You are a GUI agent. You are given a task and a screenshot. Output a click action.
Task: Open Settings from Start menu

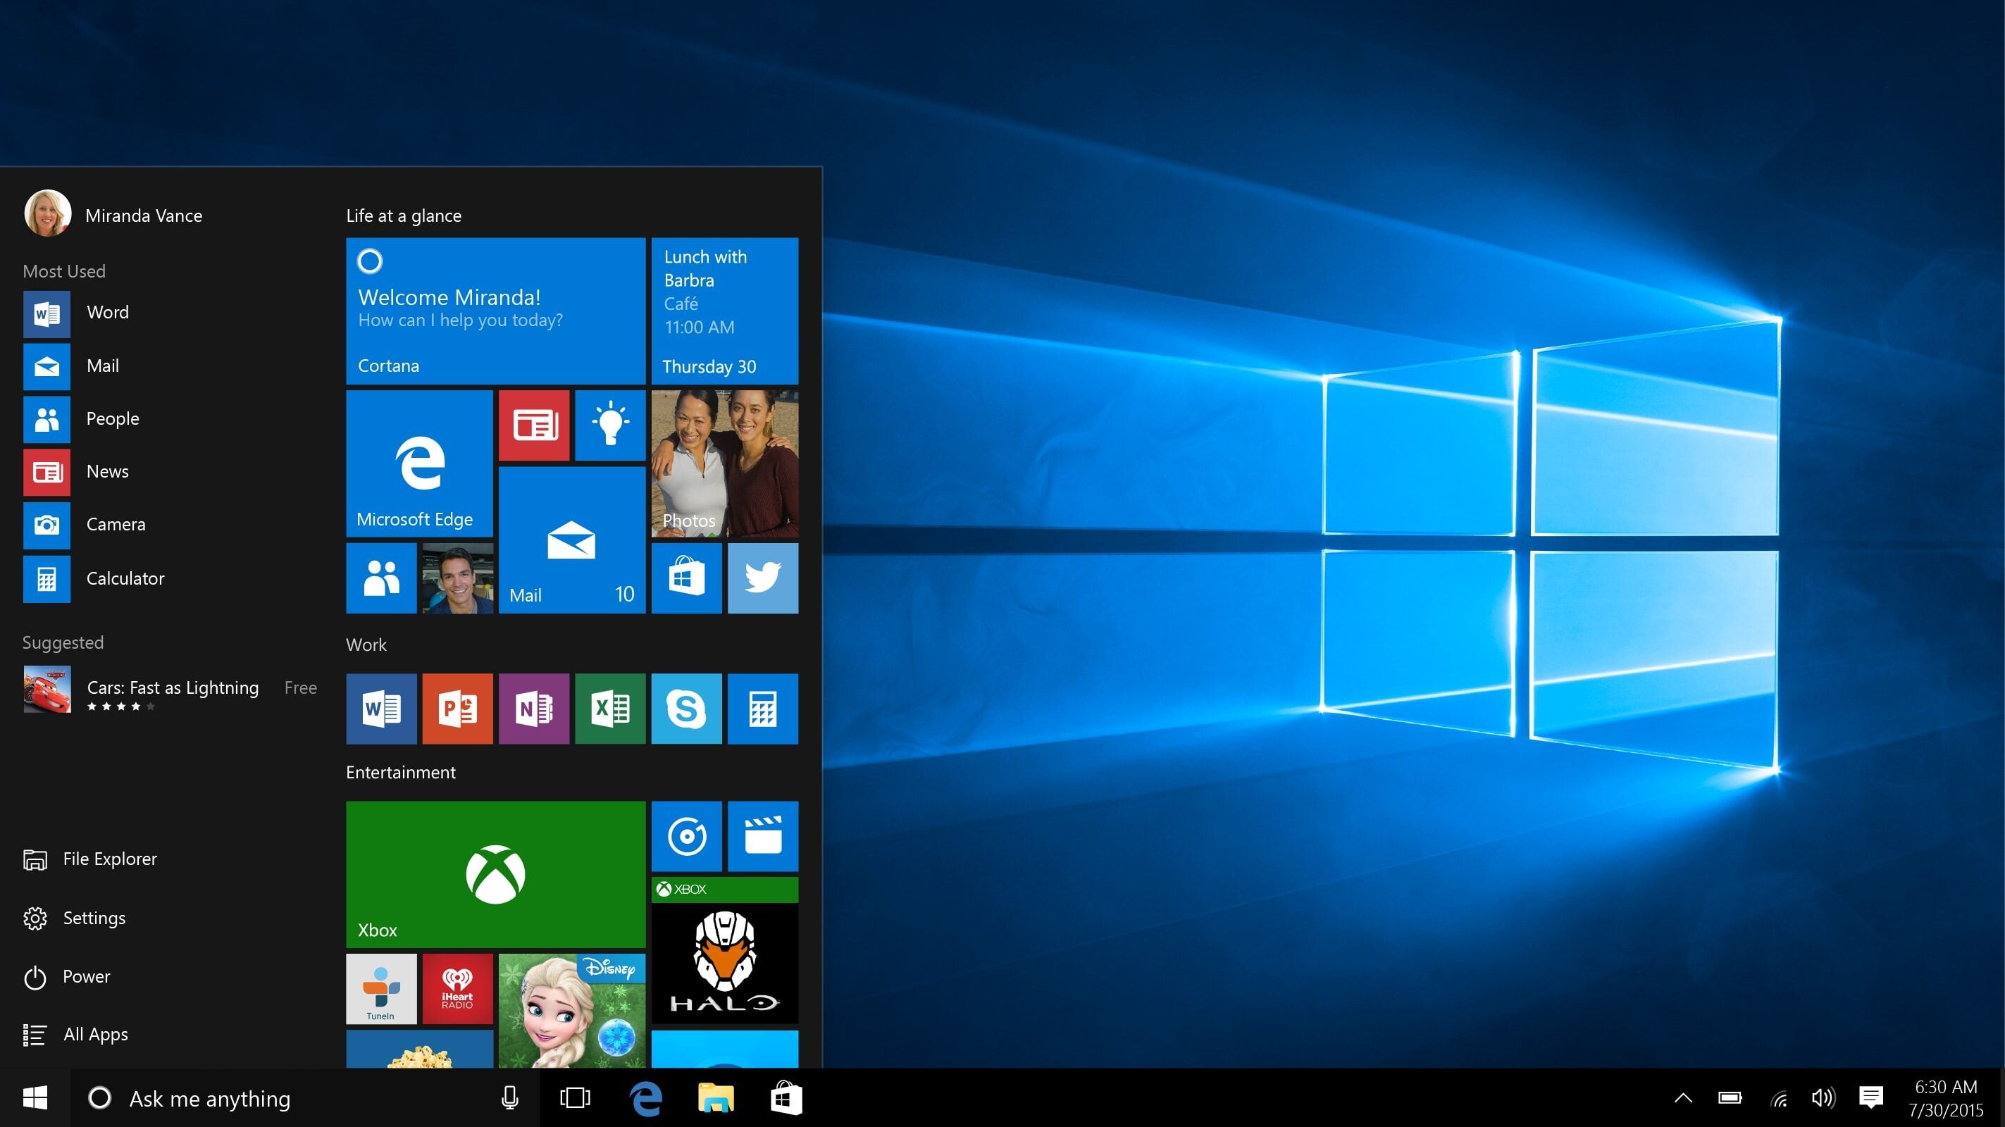coord(92,918)
